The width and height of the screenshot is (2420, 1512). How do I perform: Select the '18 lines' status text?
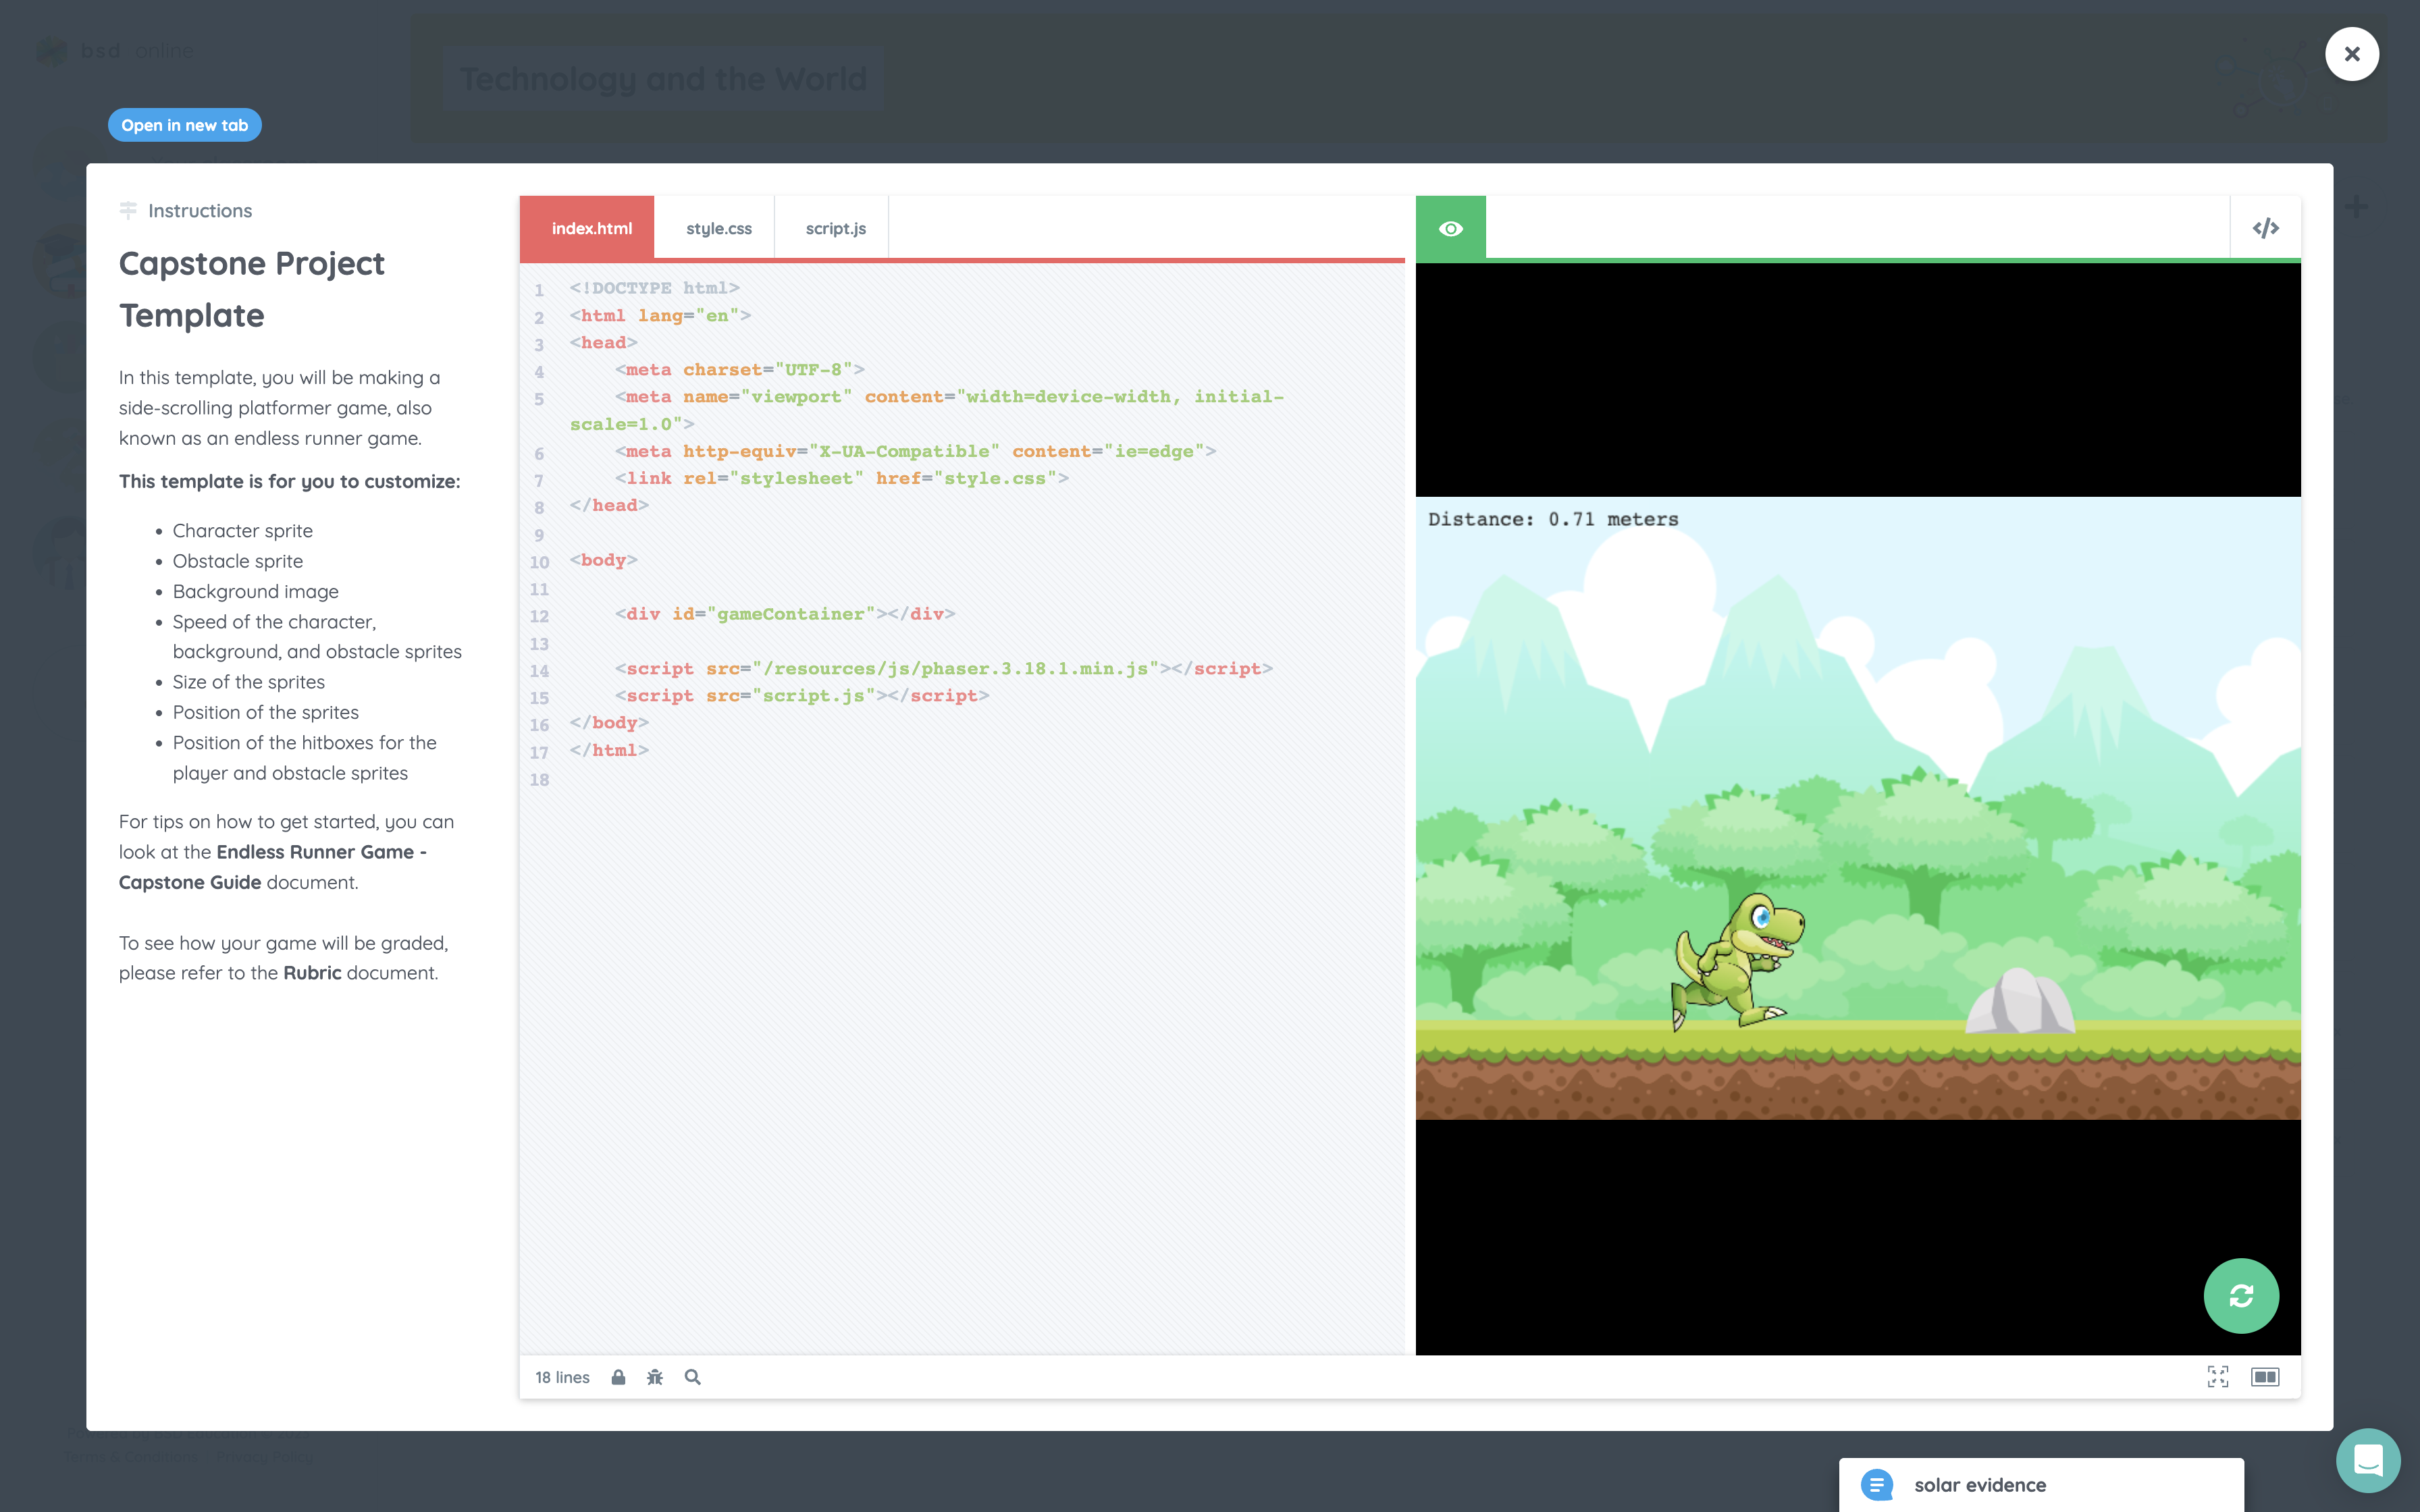tap(562, 1377)
